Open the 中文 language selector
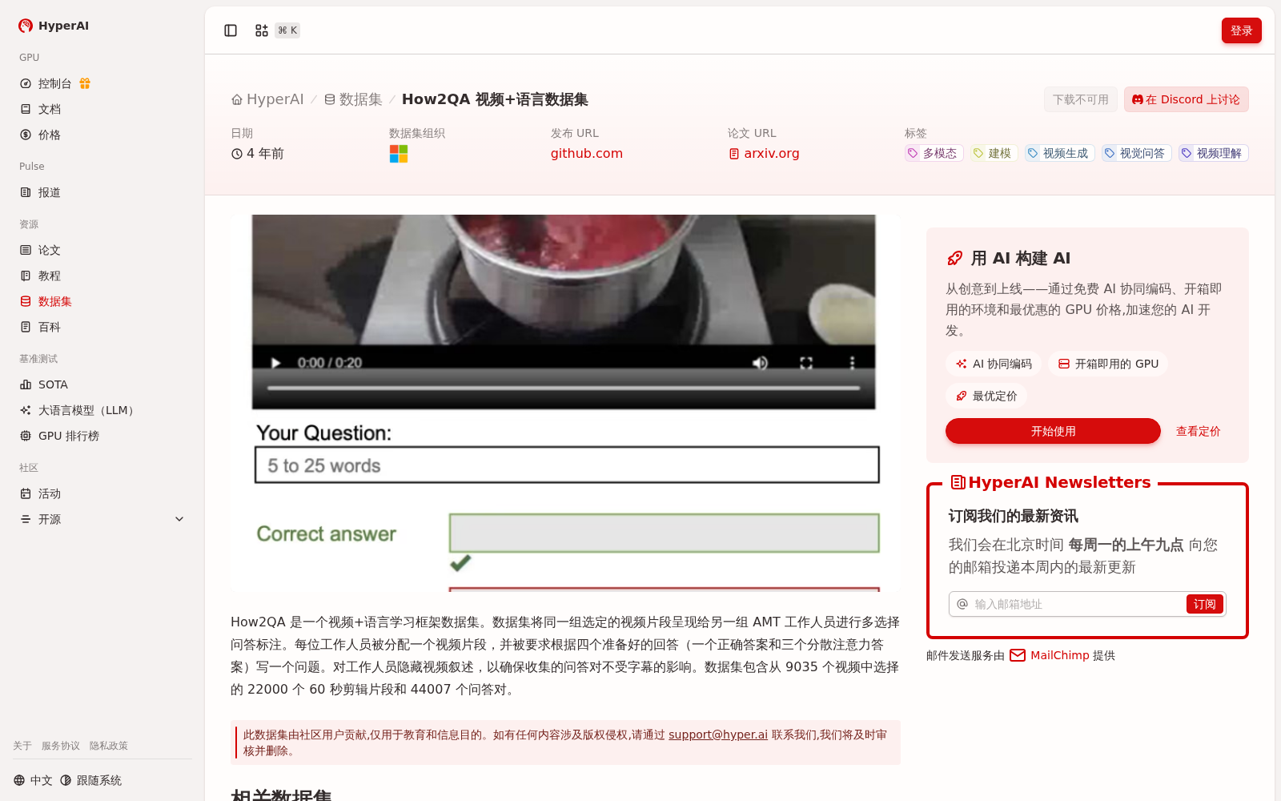The image size is (1281, 801). click(33, 780)
